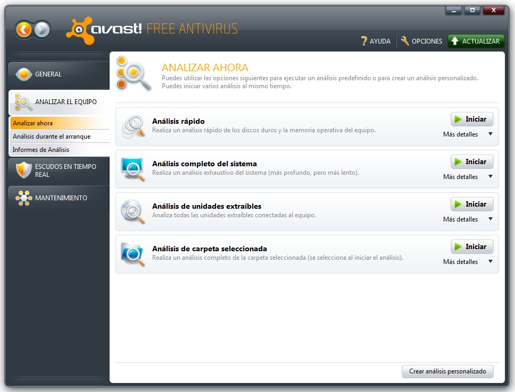Select the Analizar ahora submenu item
This screenshot has width=515, height=392.
(60, 123)
